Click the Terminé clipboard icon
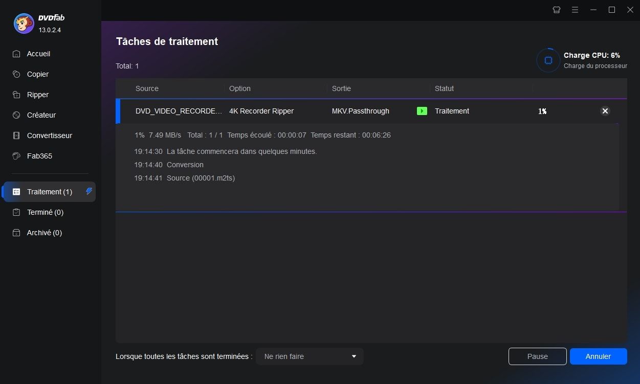The image size is (640, 384). pyautogui.click(x=16, y=212)
